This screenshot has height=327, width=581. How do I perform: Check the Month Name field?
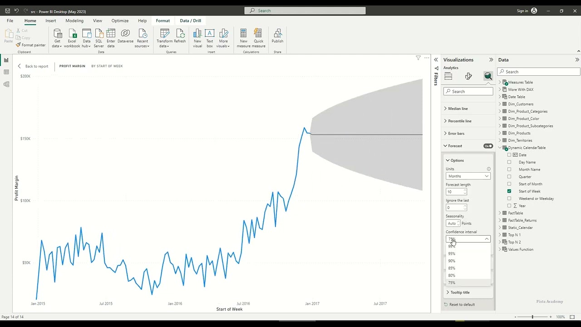pos(509,169)
